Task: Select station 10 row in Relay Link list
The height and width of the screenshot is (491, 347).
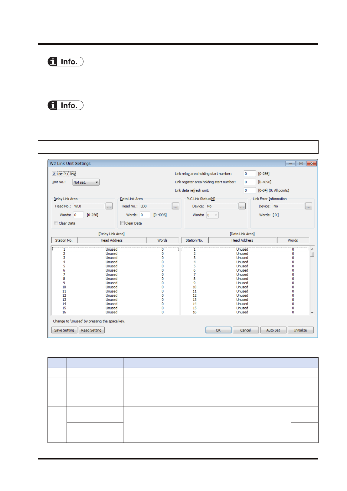Action: tap(115, 287)
